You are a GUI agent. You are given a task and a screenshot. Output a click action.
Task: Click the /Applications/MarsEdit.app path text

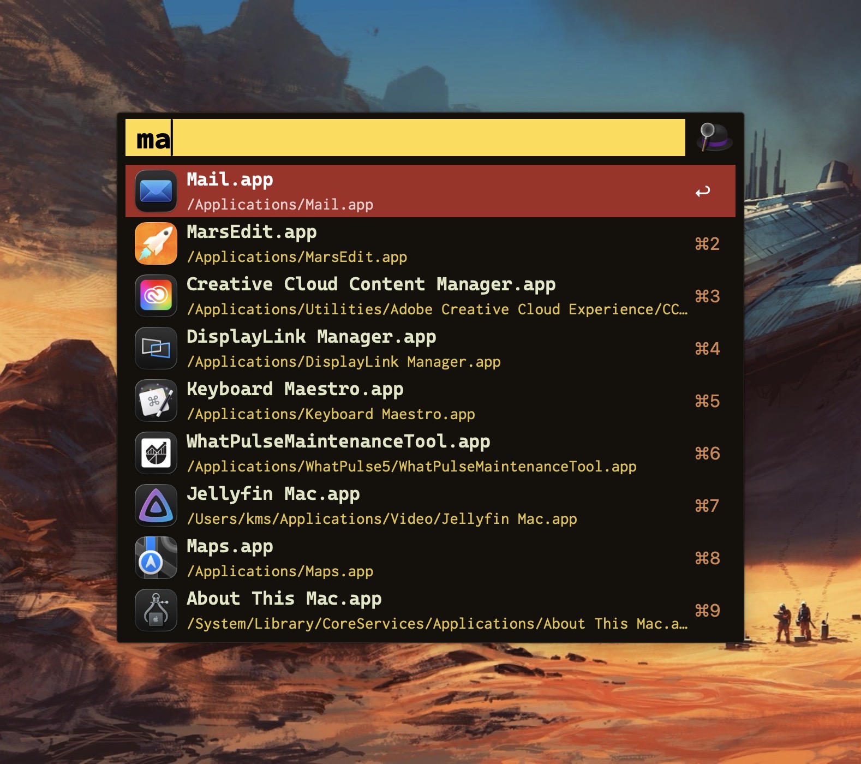297,257
